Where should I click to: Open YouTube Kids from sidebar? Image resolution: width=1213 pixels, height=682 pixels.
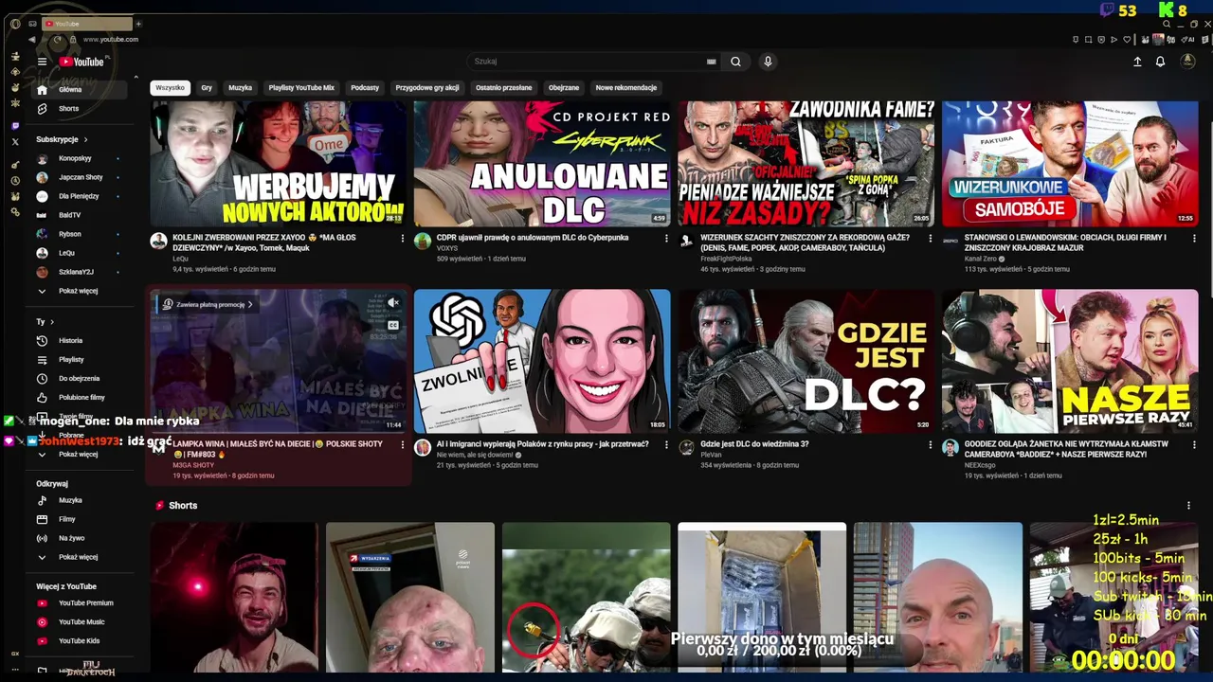tap(79, 641)
